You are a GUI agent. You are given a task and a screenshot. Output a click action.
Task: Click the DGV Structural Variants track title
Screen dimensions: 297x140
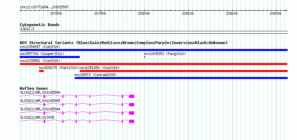(124, 43)
